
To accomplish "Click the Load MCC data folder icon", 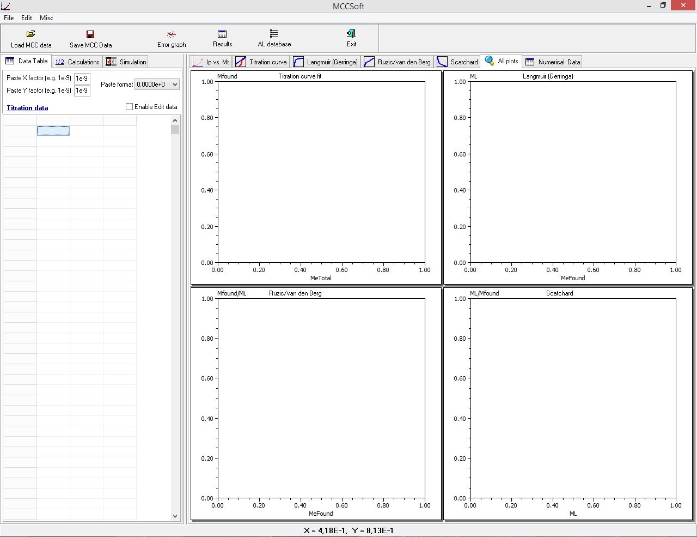I will [31, 34].
